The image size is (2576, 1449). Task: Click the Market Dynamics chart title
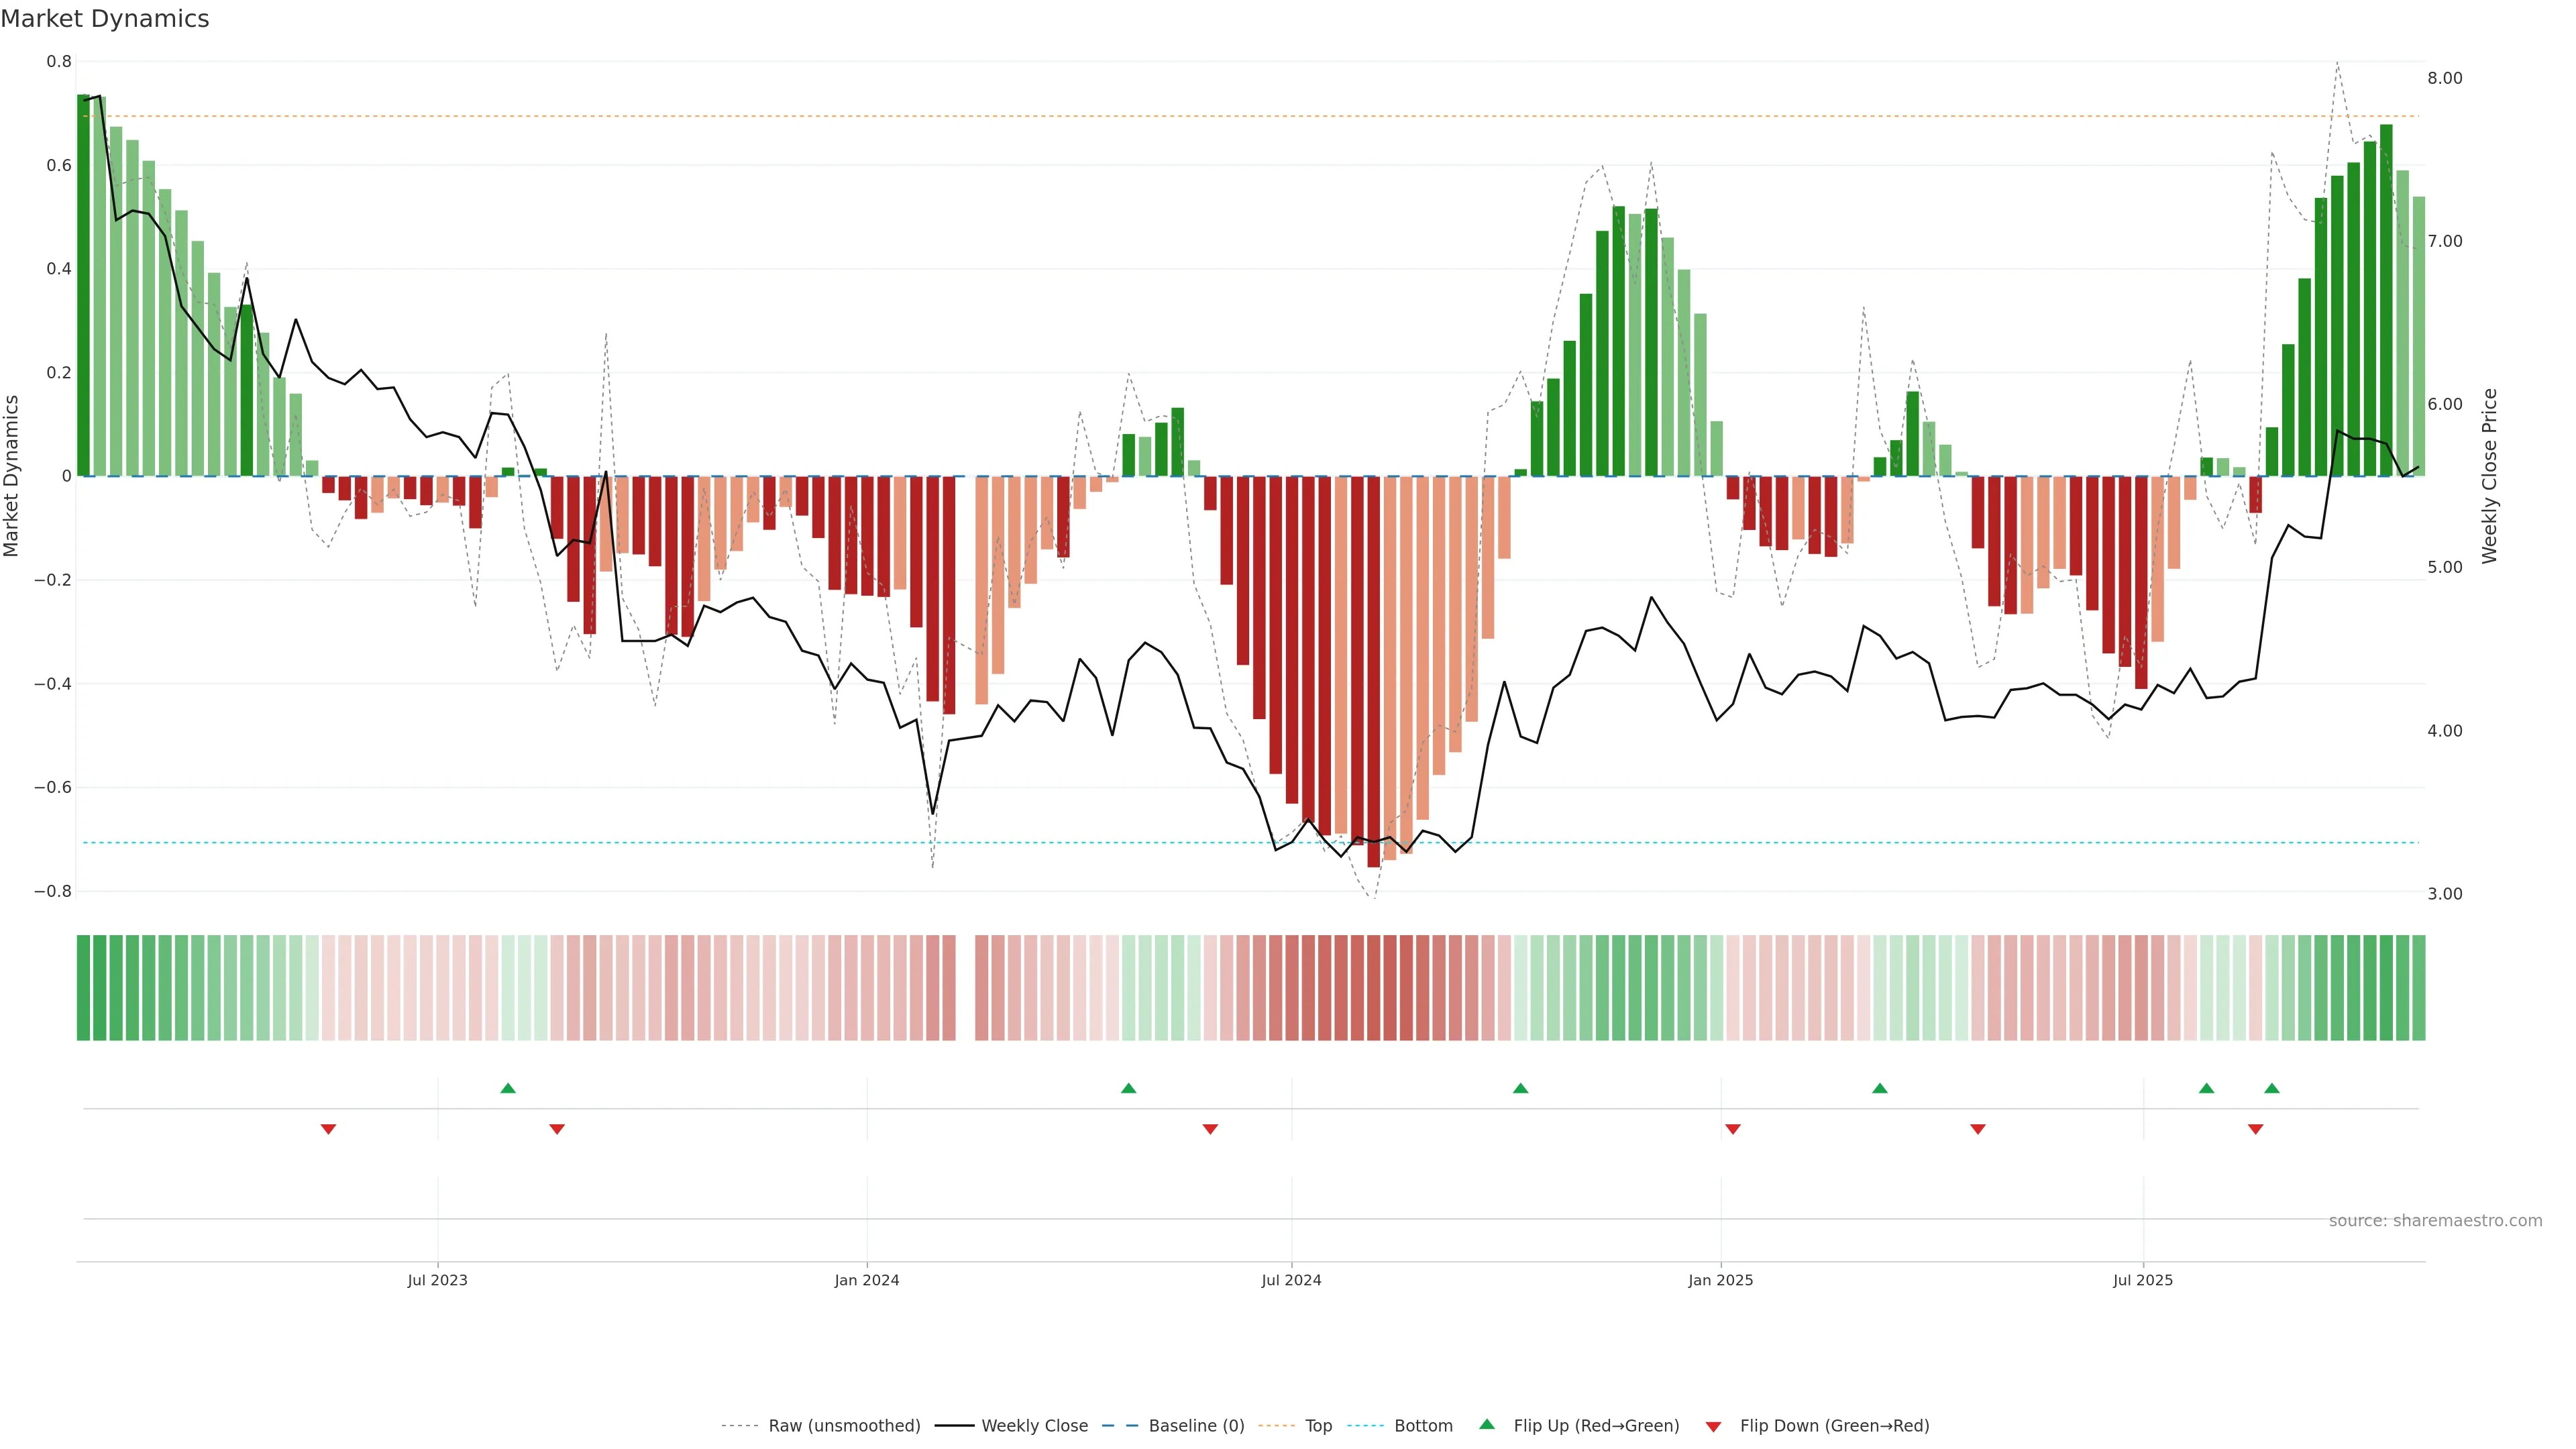[105, 19]
